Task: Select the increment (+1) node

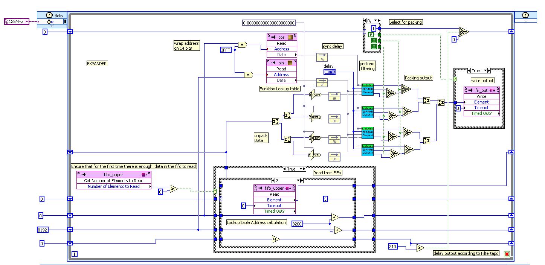Action: click(x=276, y=239)
